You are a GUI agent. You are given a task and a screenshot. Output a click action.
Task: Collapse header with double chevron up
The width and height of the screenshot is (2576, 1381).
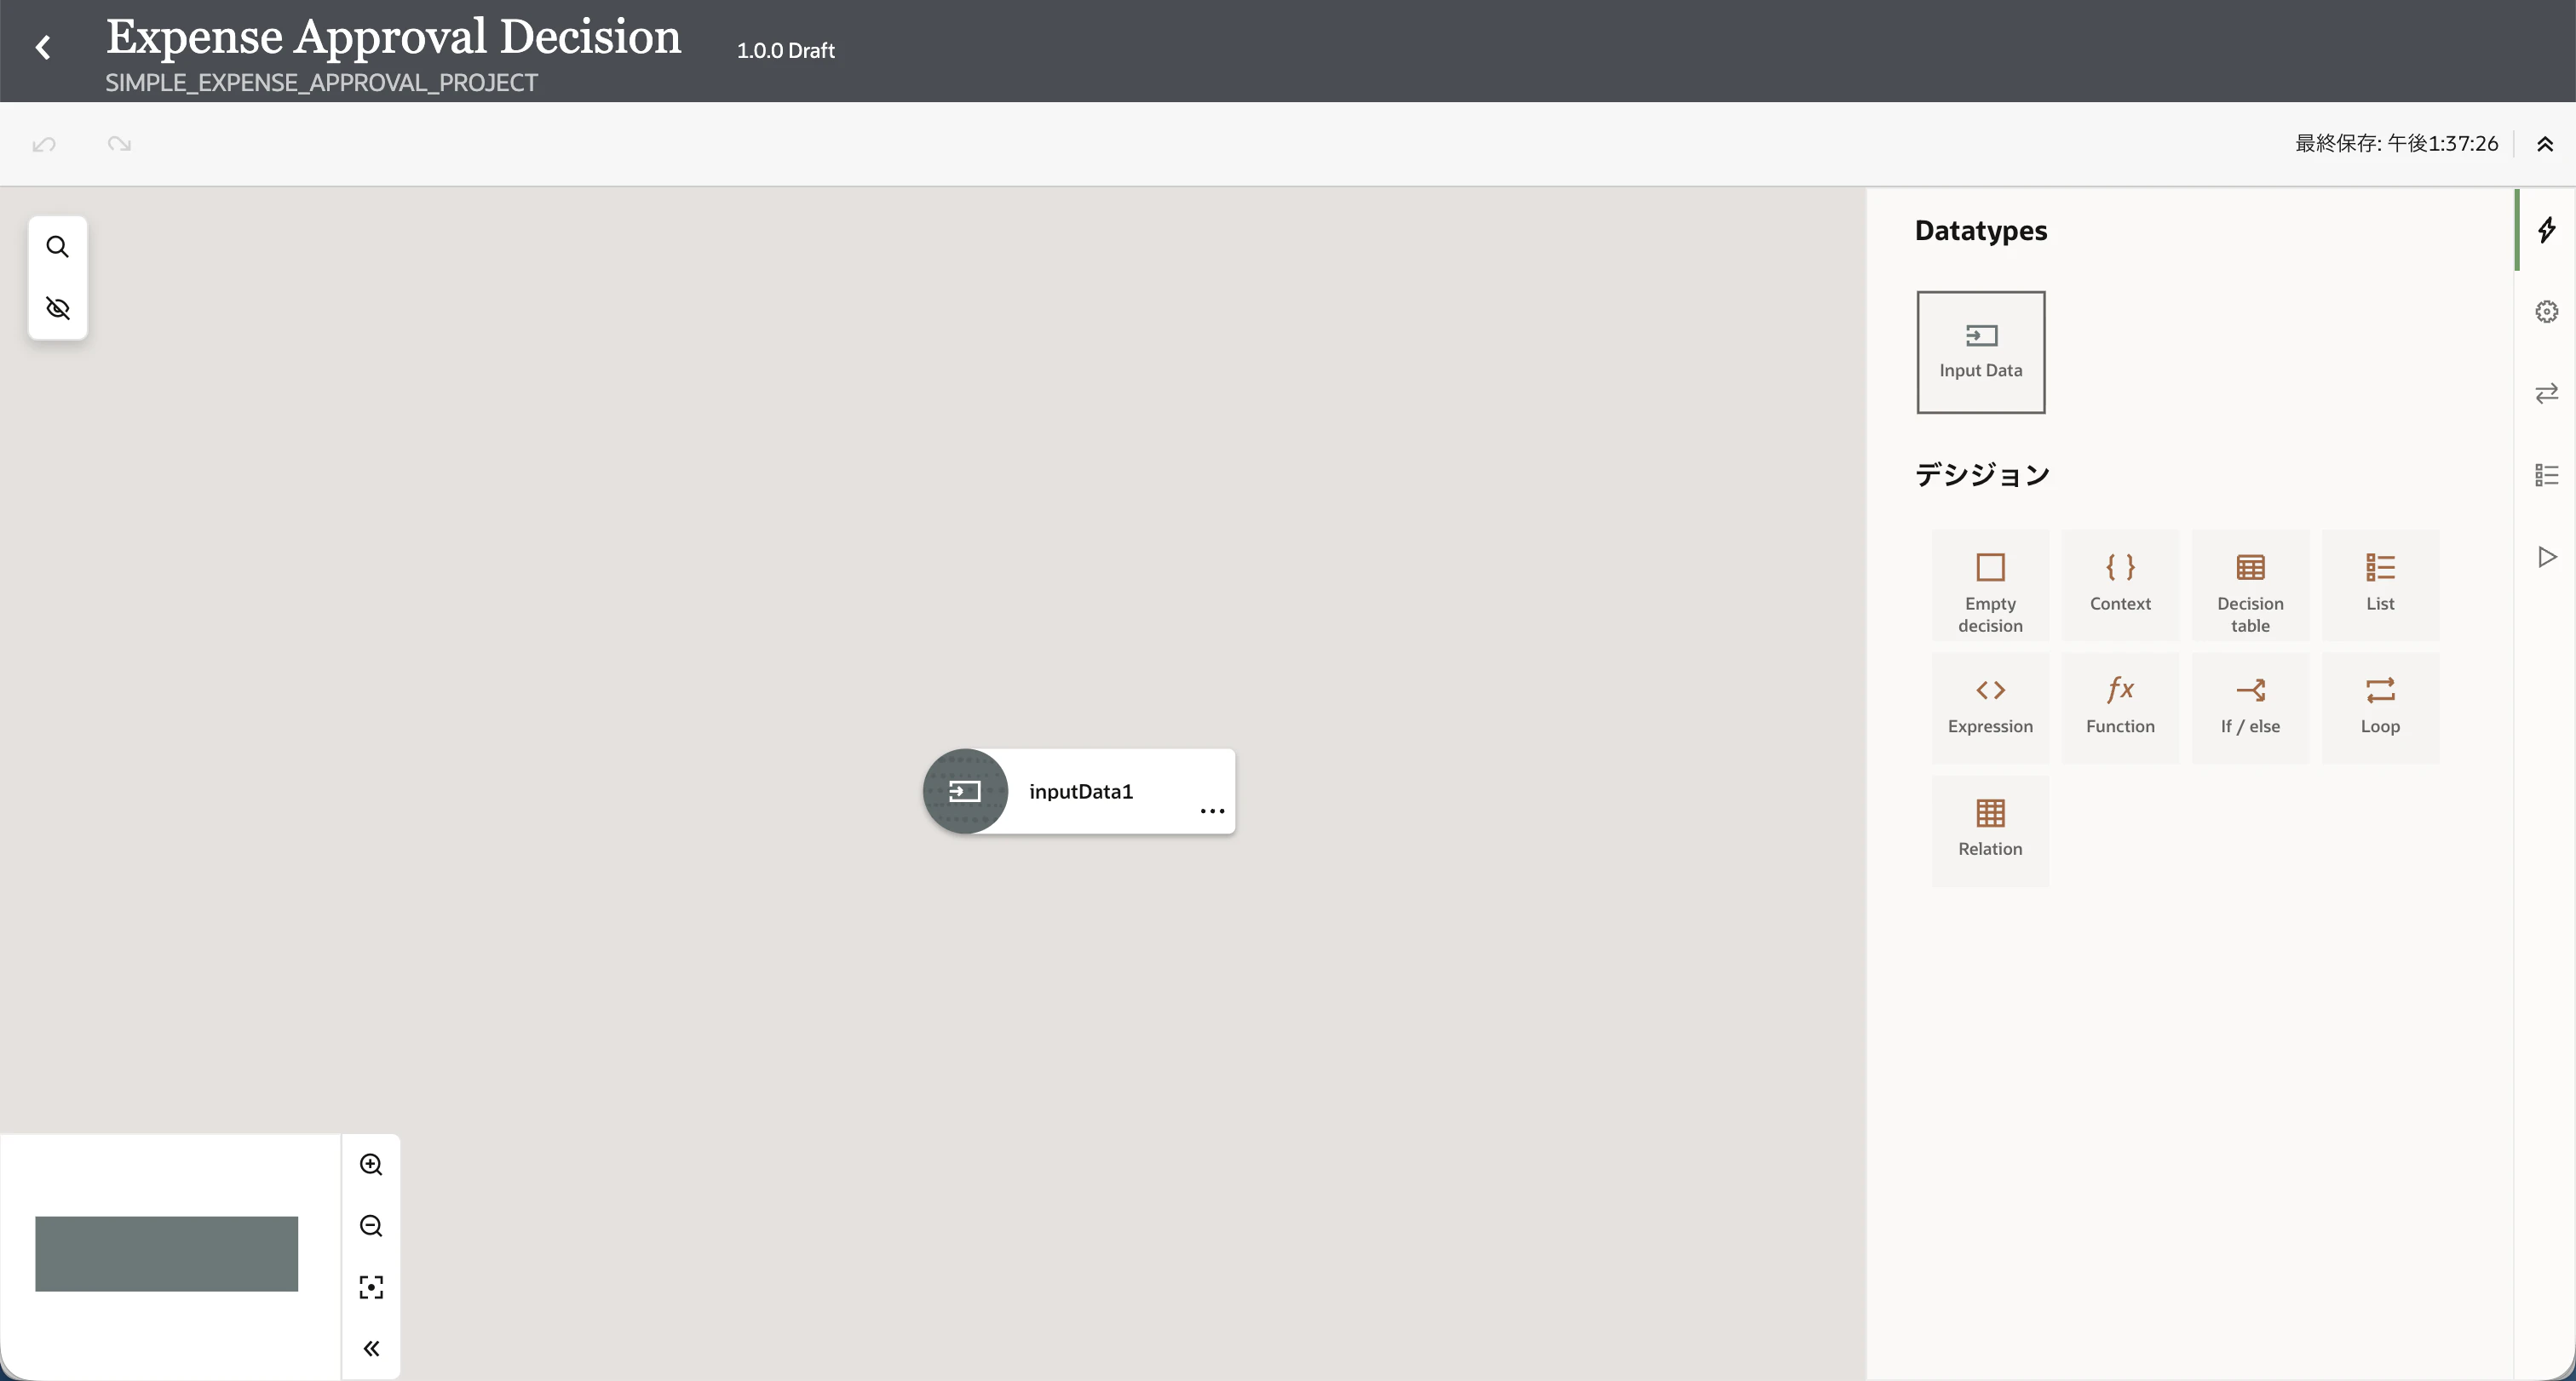coord(2545,144)
